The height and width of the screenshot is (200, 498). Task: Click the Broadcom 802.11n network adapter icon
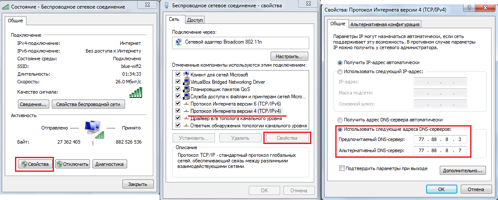pyautogui.click(x=178, y=42)
